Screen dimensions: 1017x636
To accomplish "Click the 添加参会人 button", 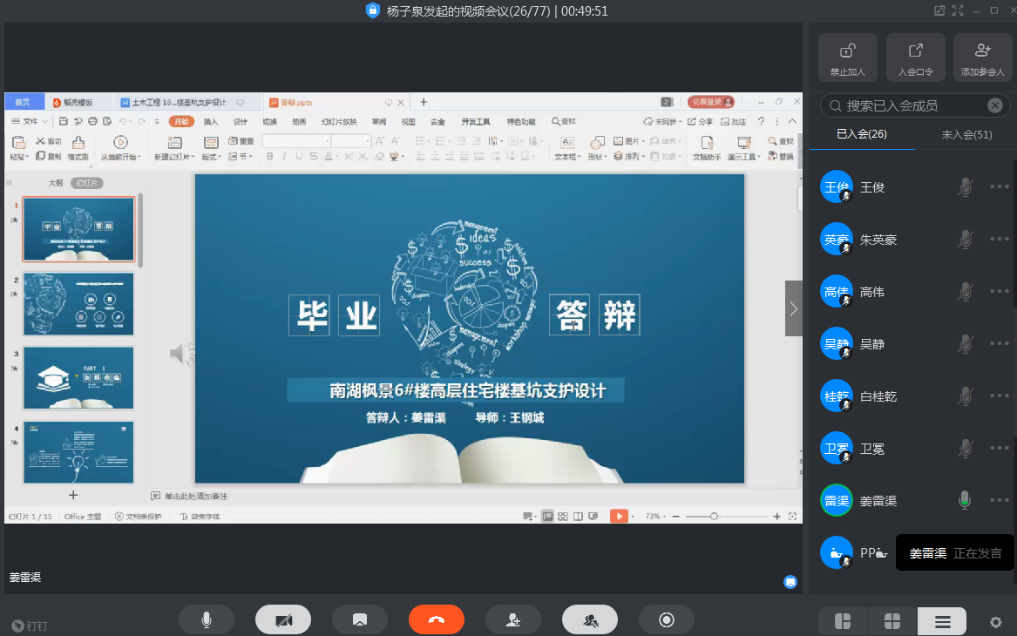I will pos(982,58).
